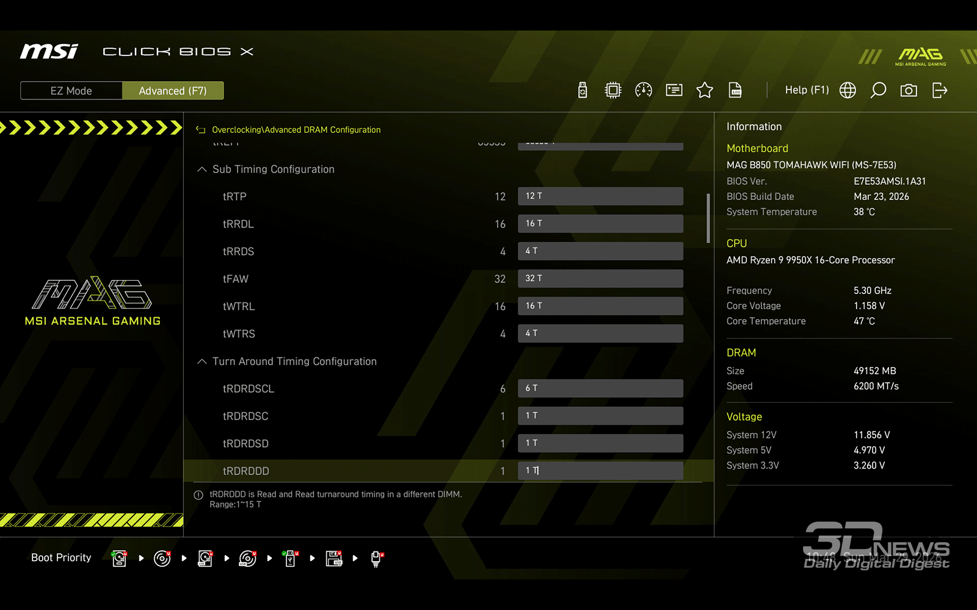The image size is (977, 610).
Task: Click the settings list vertical scrollbar
Action: (x=708, y=218)
